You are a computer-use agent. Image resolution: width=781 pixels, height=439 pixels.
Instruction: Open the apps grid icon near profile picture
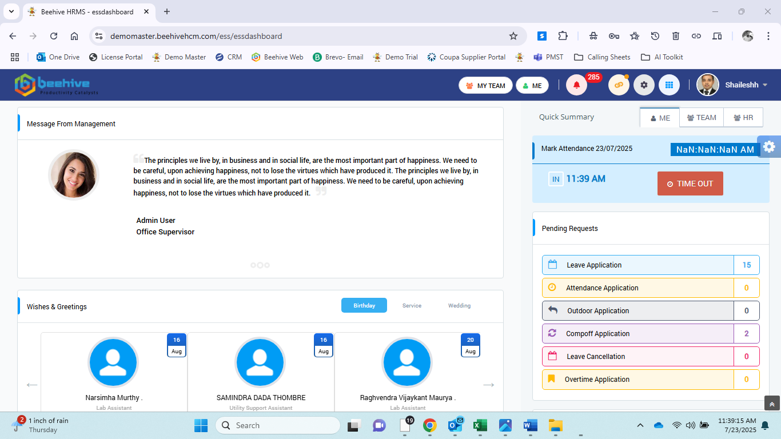pos(669,85)
